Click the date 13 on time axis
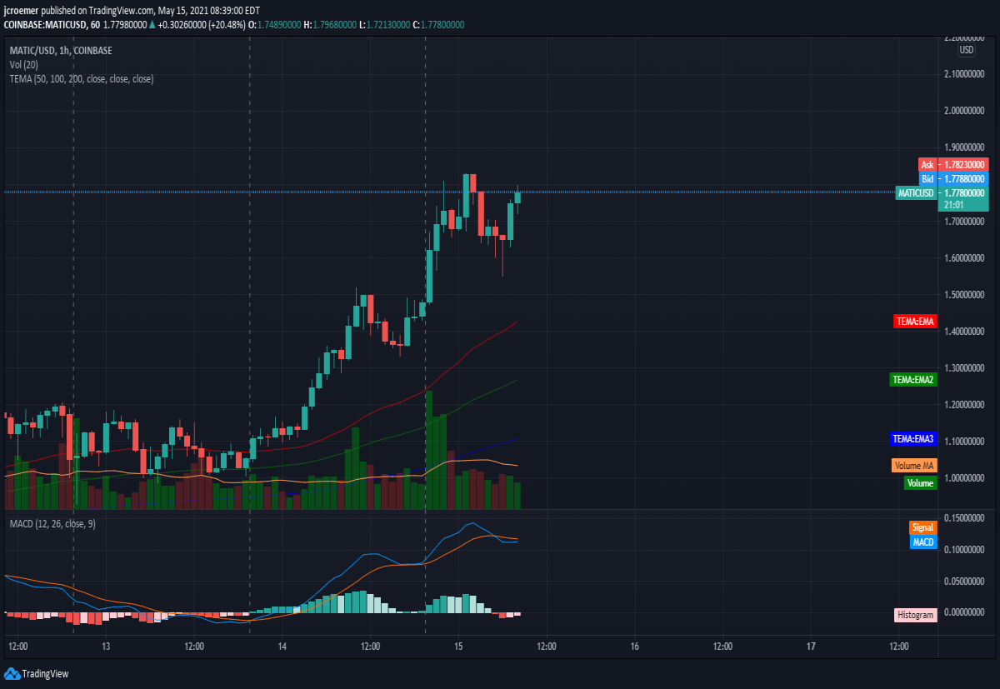The height and width of the screenshot is (689, 1000). 106,646
